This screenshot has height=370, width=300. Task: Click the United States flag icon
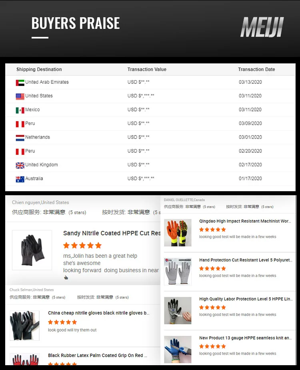click(20, 97)
